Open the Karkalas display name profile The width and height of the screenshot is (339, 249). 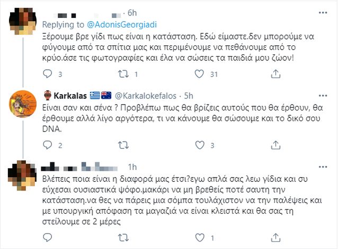71,95
